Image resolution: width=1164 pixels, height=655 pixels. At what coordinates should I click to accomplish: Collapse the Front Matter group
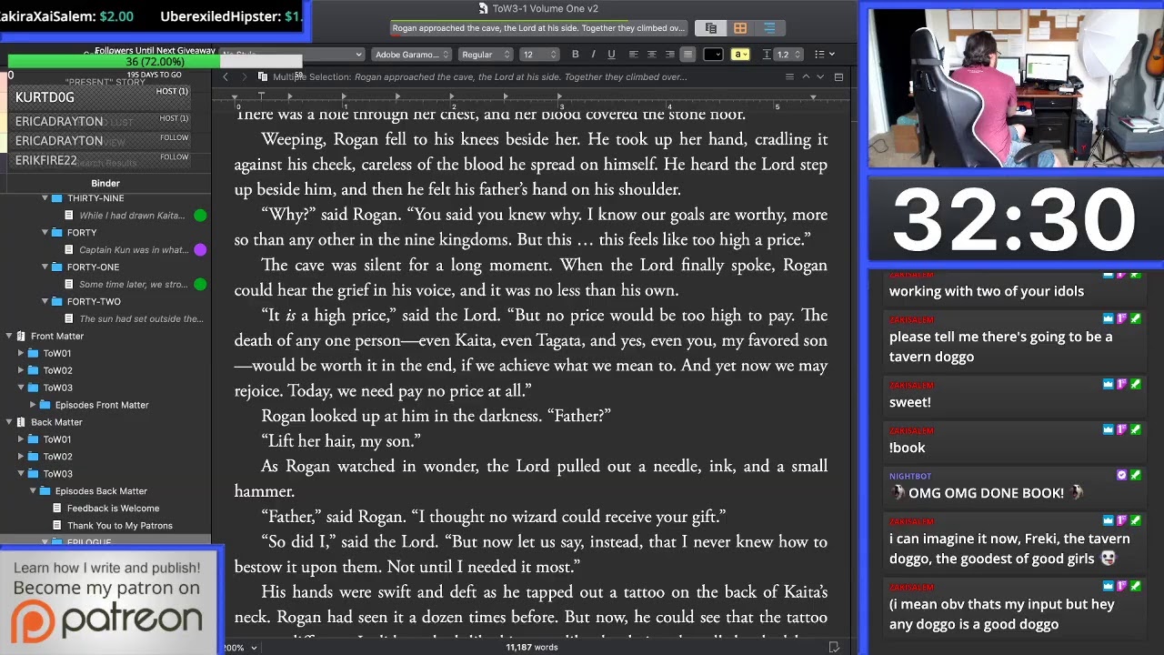(x=9, y=337)
